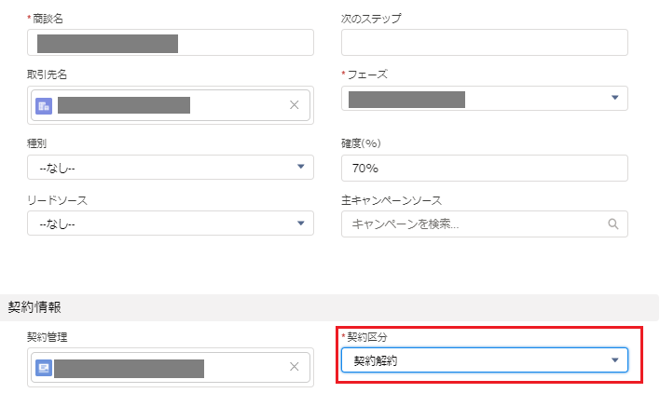Click the selected record name in 契約管理
Image resolution: width=660 pixels, height=393 pixels.
pyautogui.click(x=129, y=368)
